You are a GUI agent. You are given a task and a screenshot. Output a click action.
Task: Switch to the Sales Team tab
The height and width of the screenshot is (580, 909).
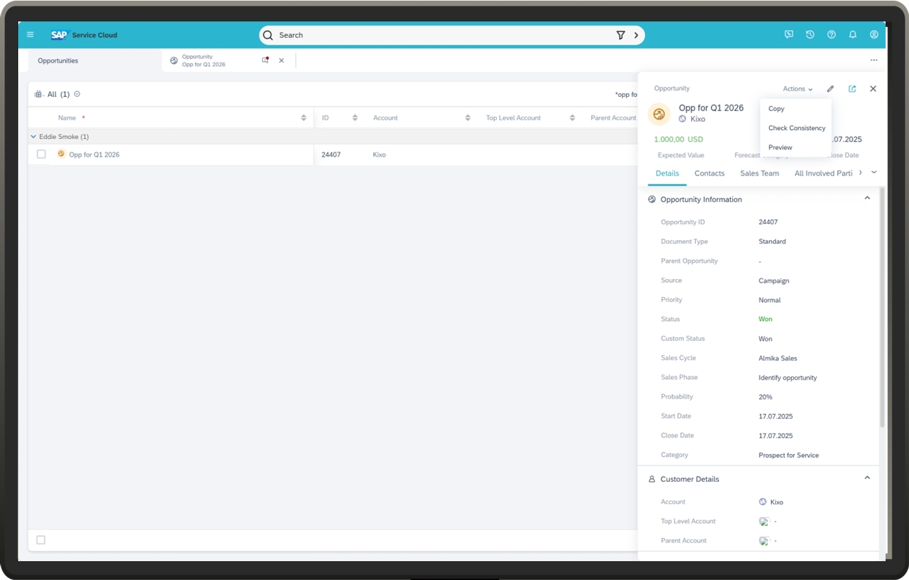click(x=759, y=173)
